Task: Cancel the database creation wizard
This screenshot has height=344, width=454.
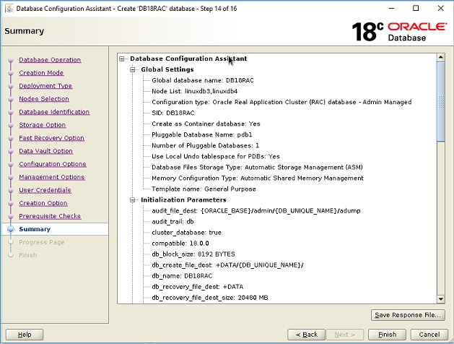Action: 429,335
